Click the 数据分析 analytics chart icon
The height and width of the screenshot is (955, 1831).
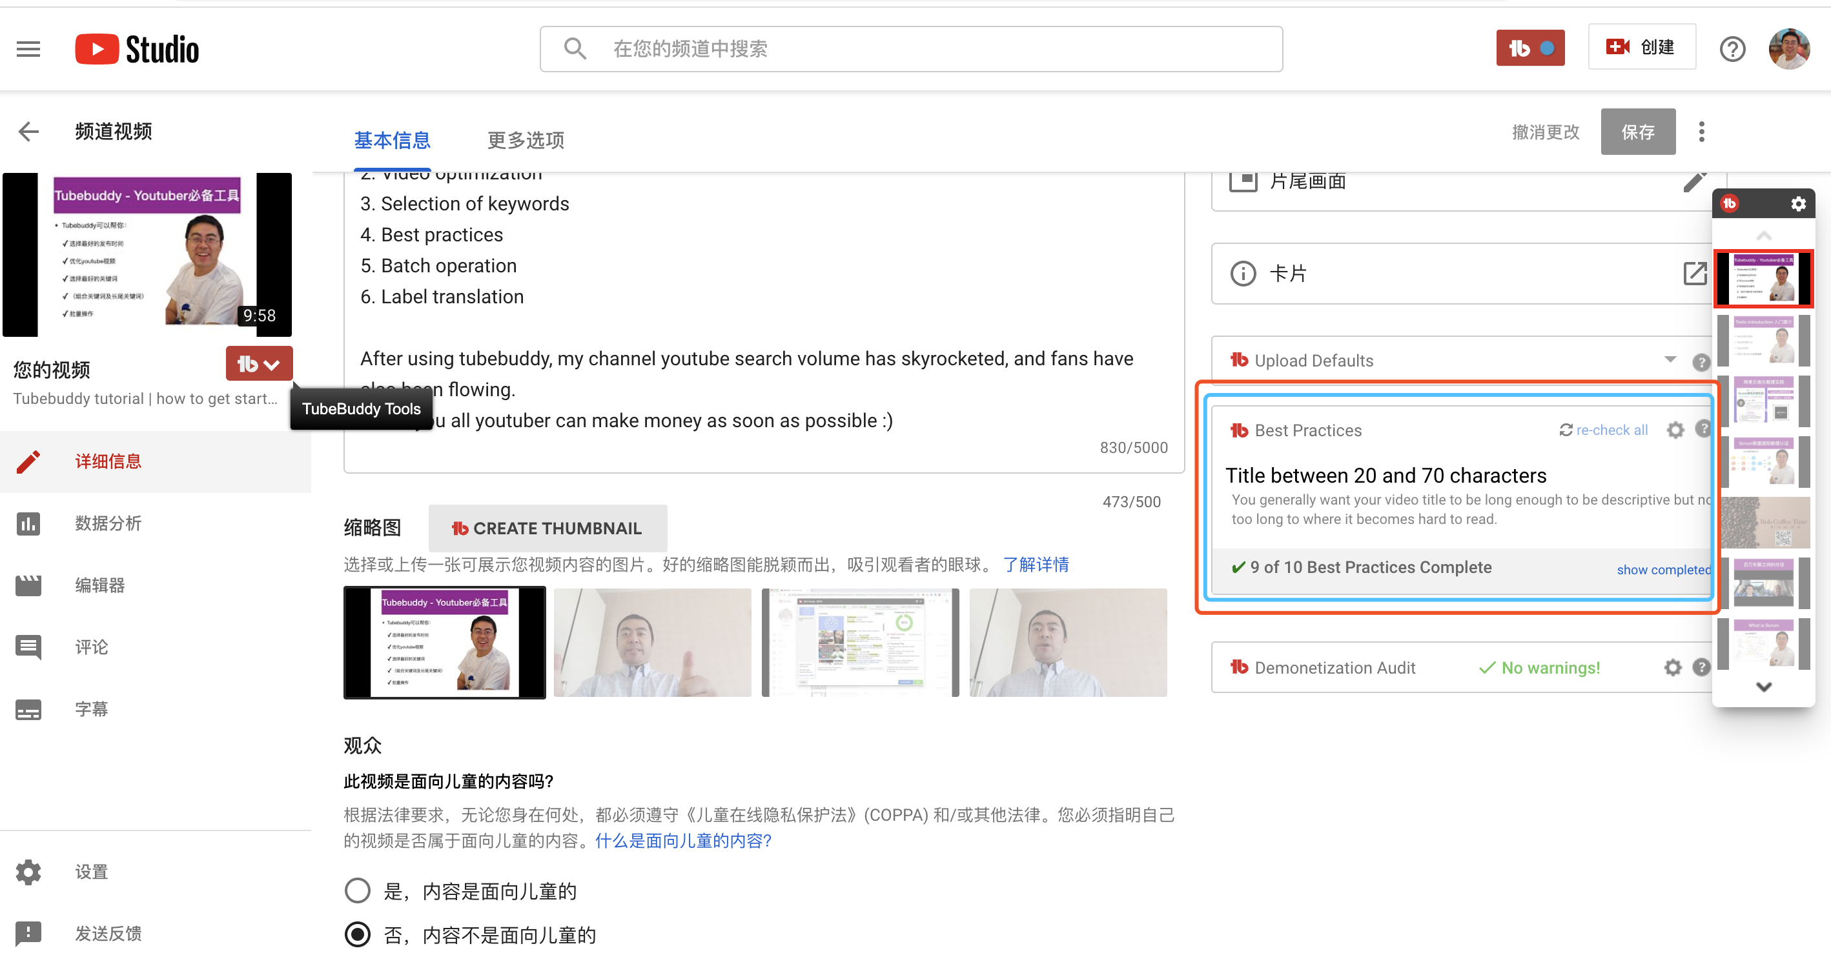pyautogui.click(x=28, y=524)
